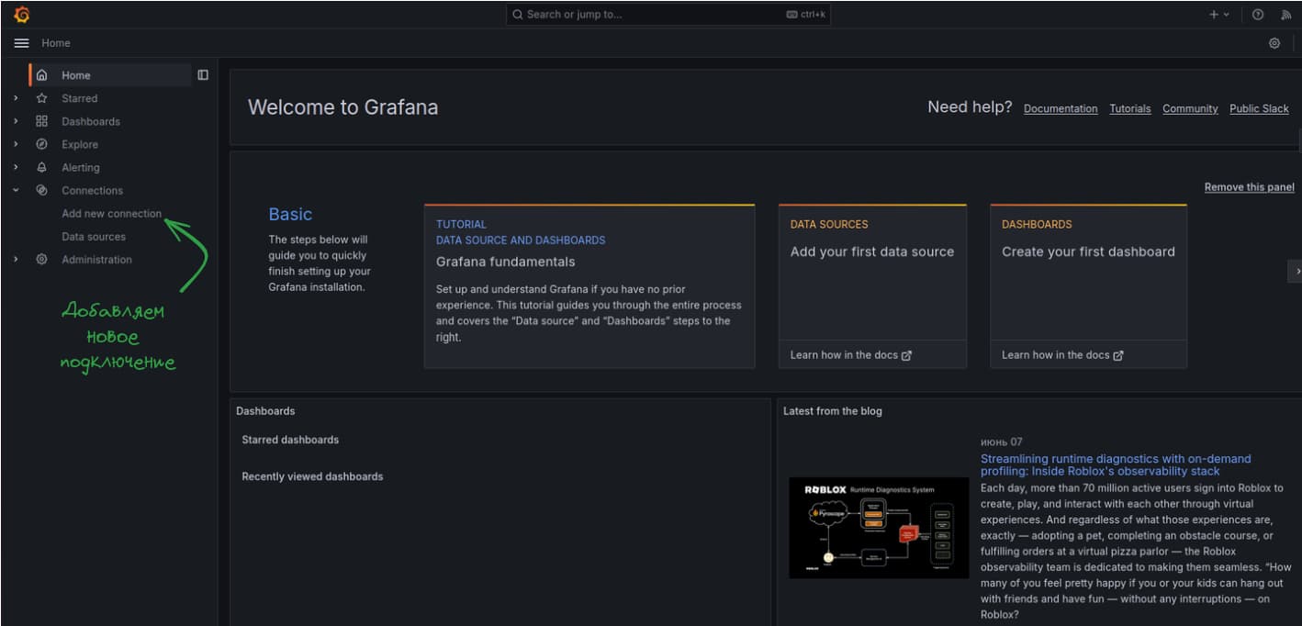Click the Dashboards grid icon
The width and height of the screenshot is (1302, 626).
pyautogui.click(x=41, y=121)
